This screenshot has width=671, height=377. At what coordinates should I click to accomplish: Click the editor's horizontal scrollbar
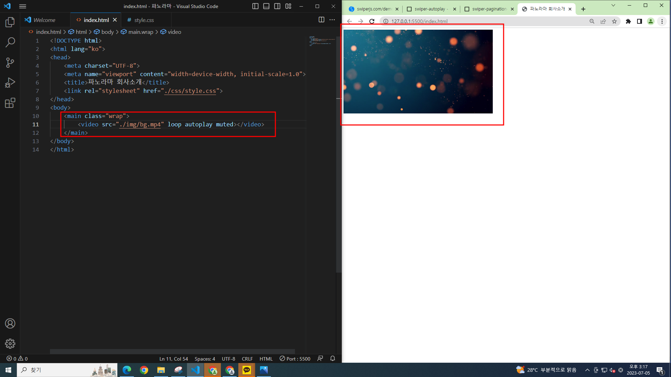pyautogui.click(x=172, y=351)
